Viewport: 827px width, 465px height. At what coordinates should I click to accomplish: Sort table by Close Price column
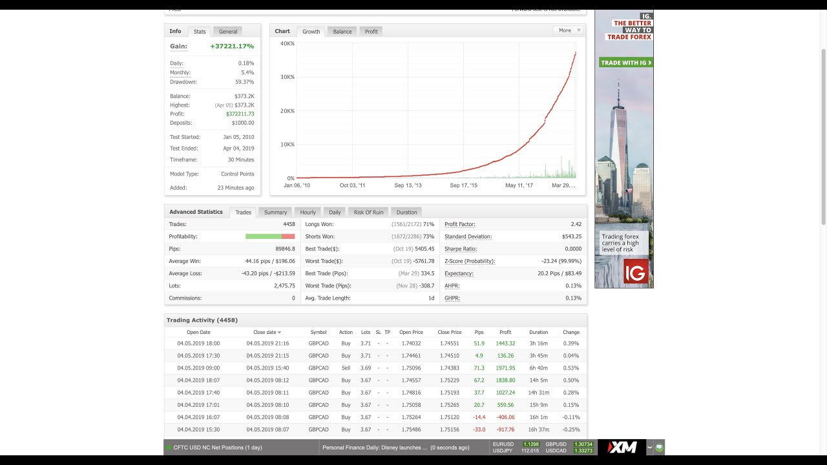pos(450,333)
